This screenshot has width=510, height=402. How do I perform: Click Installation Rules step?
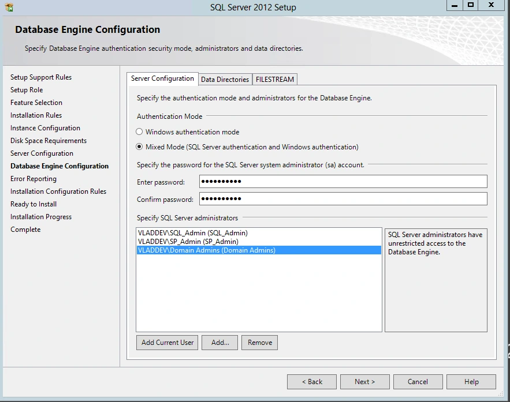coord(36,115)
